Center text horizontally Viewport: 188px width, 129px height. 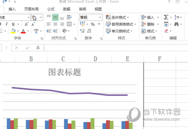click(x=55, y=24)
